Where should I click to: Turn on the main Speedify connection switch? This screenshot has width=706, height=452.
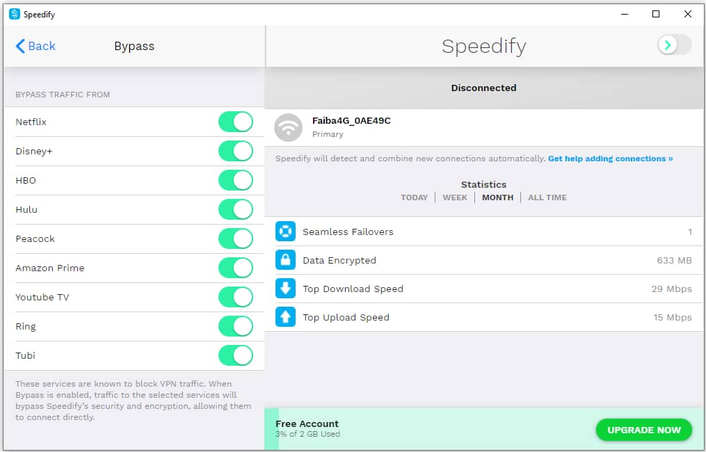[x=674, y=45]
